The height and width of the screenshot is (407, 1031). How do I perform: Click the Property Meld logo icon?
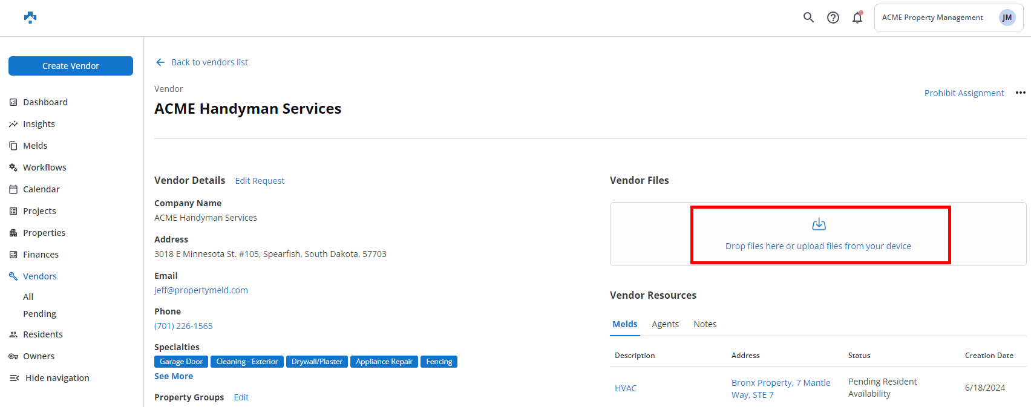[x=30, y=18]
